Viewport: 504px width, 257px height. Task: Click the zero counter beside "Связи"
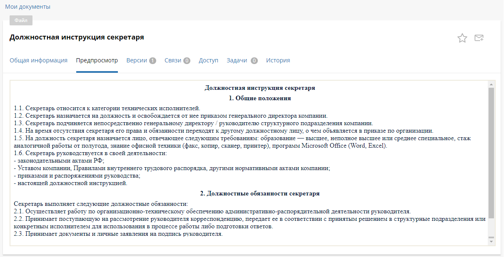(187, 60)
